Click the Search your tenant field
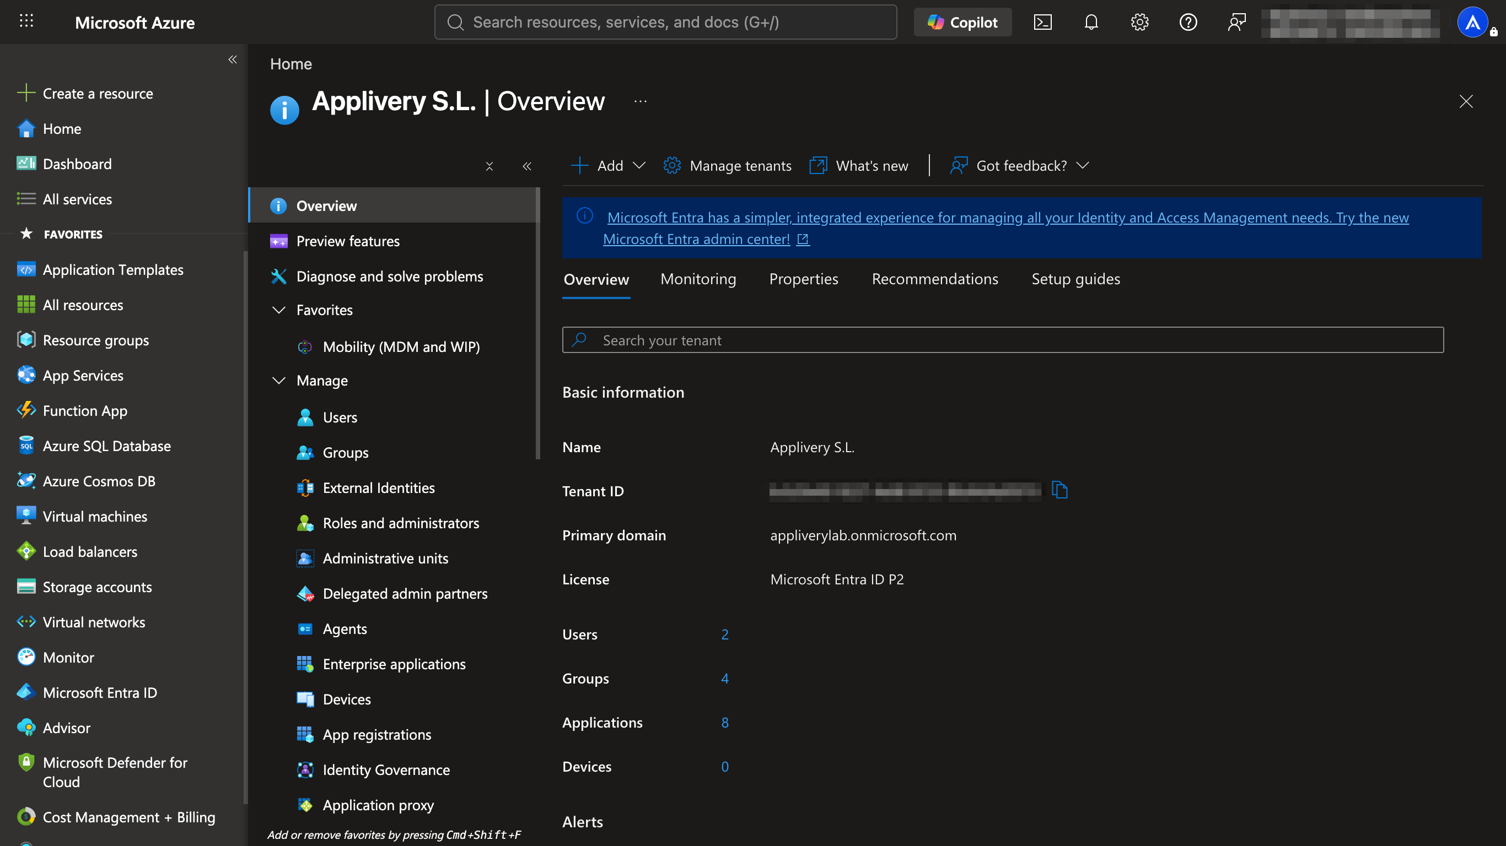 tap(1003, 340)
